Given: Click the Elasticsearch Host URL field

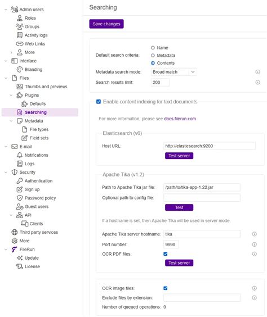Looking at the screenshot, I should click(210, 146).
